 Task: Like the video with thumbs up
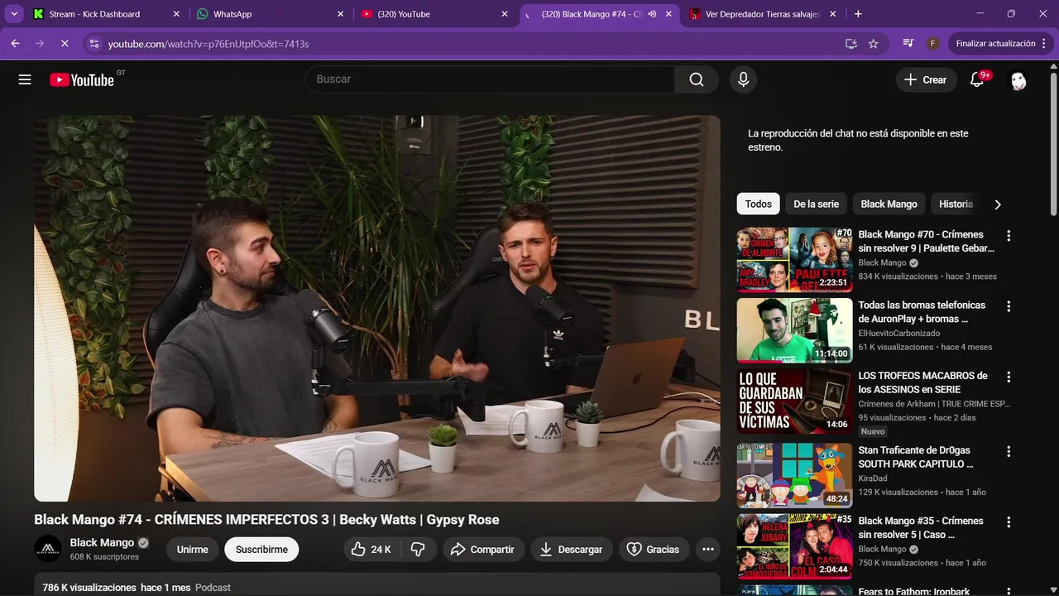click(371, 549)
